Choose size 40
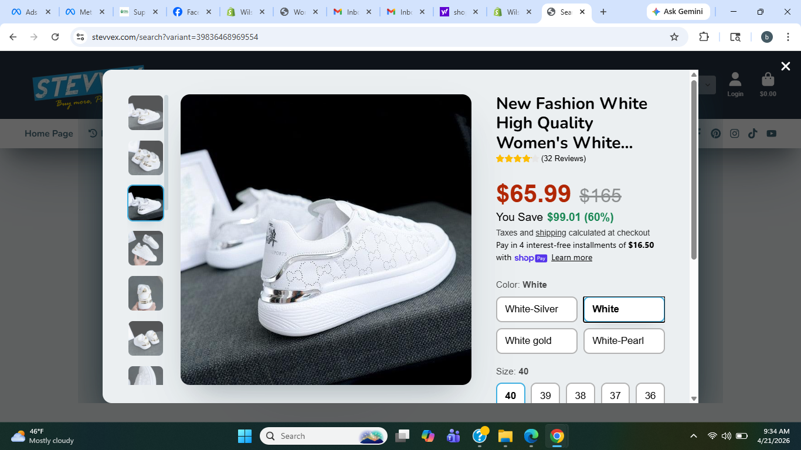 511,394
